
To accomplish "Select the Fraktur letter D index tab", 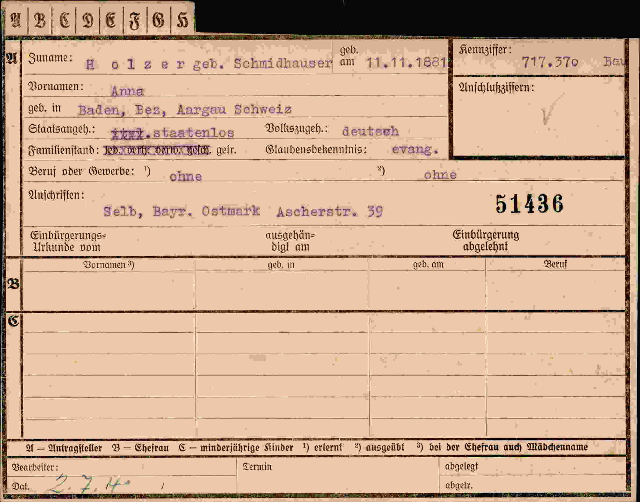I will pos(88,20).
